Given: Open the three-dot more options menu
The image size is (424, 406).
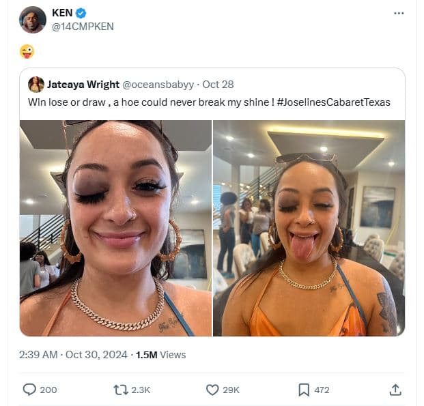Looking at the screenshot, I should [399, 14].
